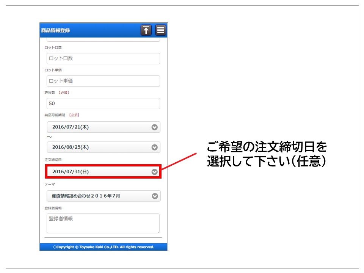364x273 pixels.
Task: Click the arrow icon on 2016/07/31(日) selector
Action: coord(154,172)
